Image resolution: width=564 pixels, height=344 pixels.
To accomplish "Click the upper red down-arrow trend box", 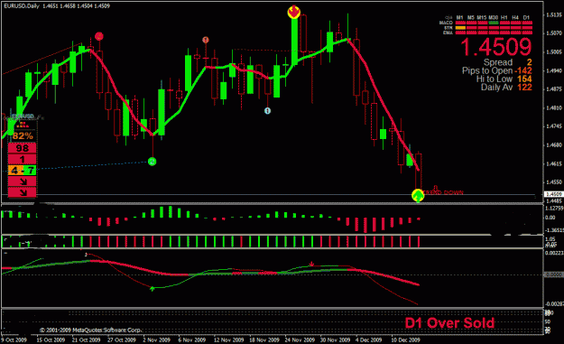I will pyautogui.click(x=23, y=181).
